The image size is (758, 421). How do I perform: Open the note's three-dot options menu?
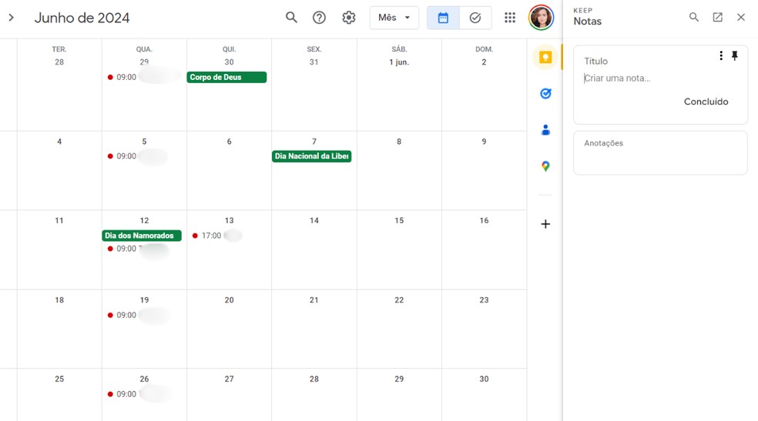(x=721, y=56)
